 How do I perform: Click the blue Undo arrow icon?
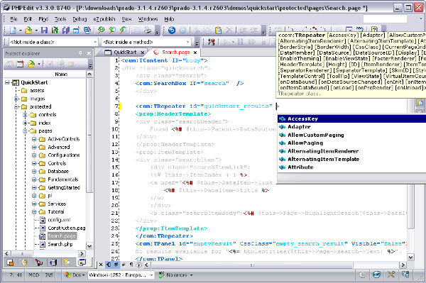(171, 30)
